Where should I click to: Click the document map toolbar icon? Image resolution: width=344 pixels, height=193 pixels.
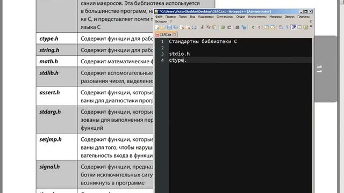(306, 27)
